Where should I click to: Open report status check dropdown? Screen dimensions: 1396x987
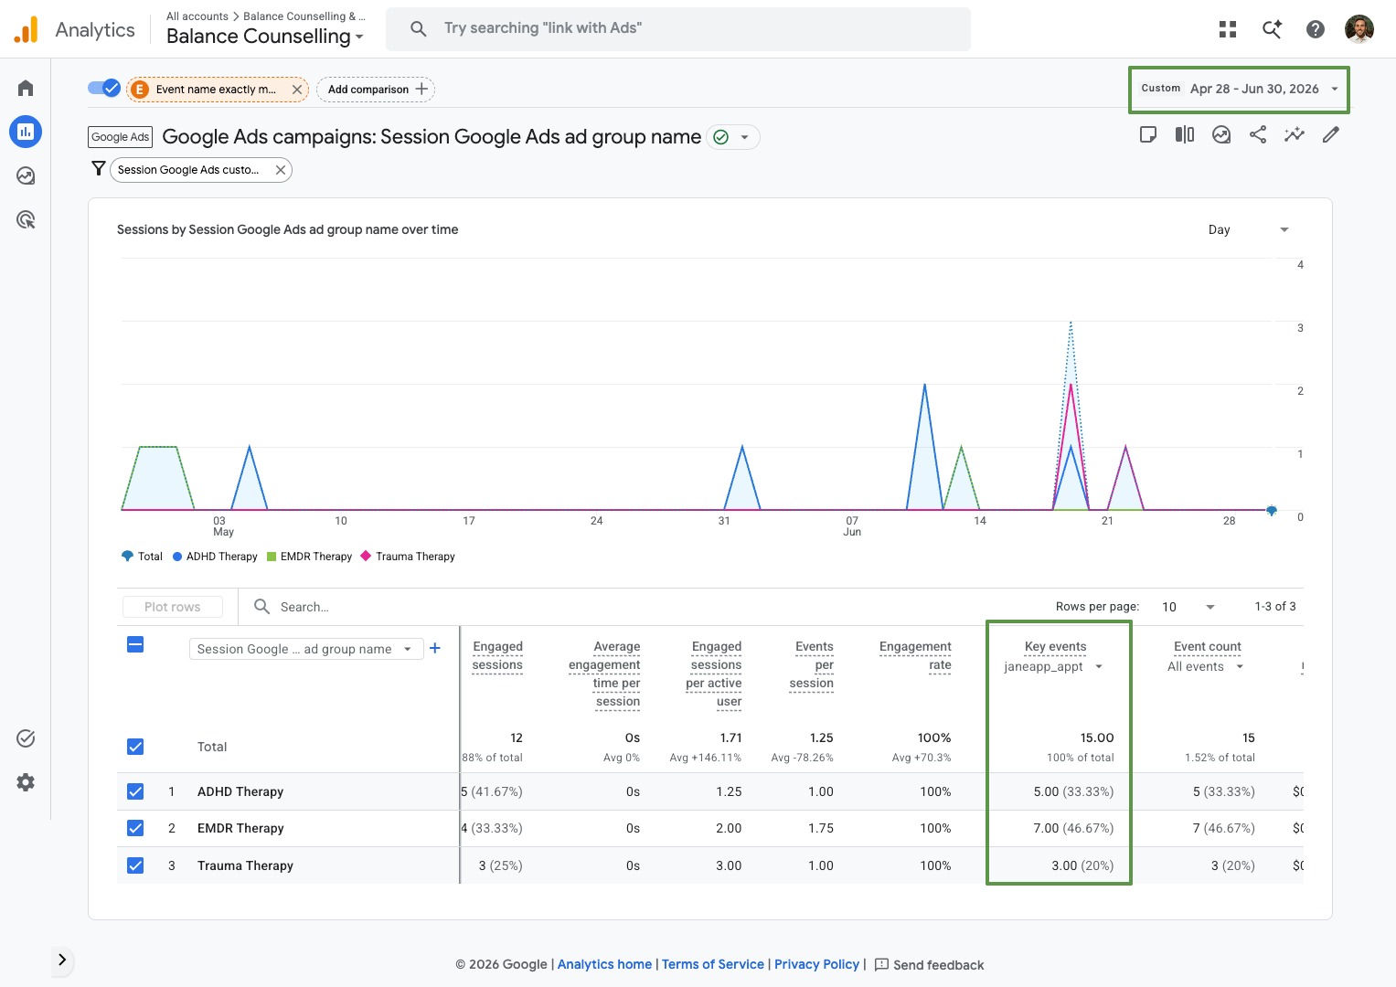click(734, 137)
